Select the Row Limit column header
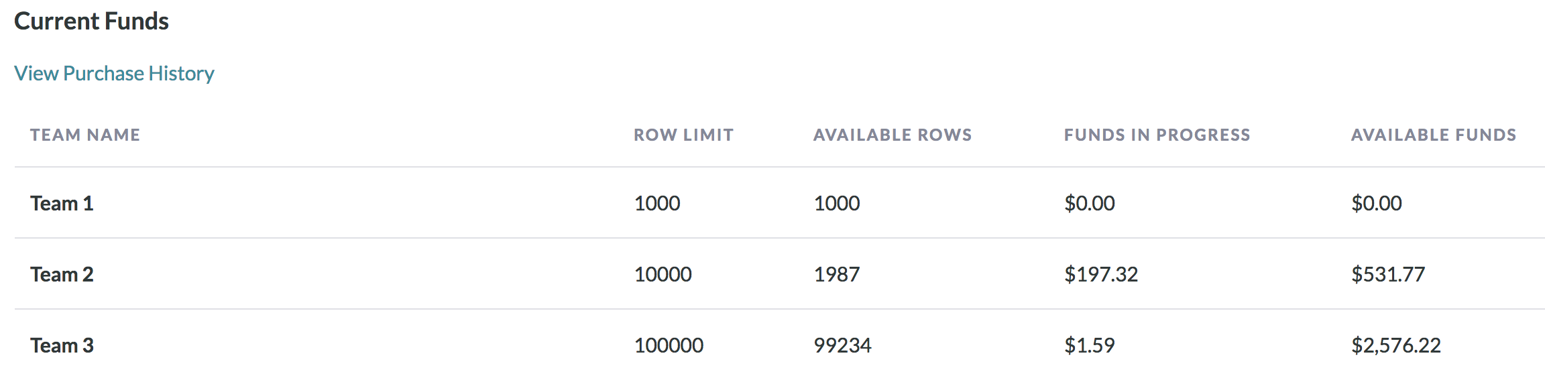1545x374 pixels. 683,135
